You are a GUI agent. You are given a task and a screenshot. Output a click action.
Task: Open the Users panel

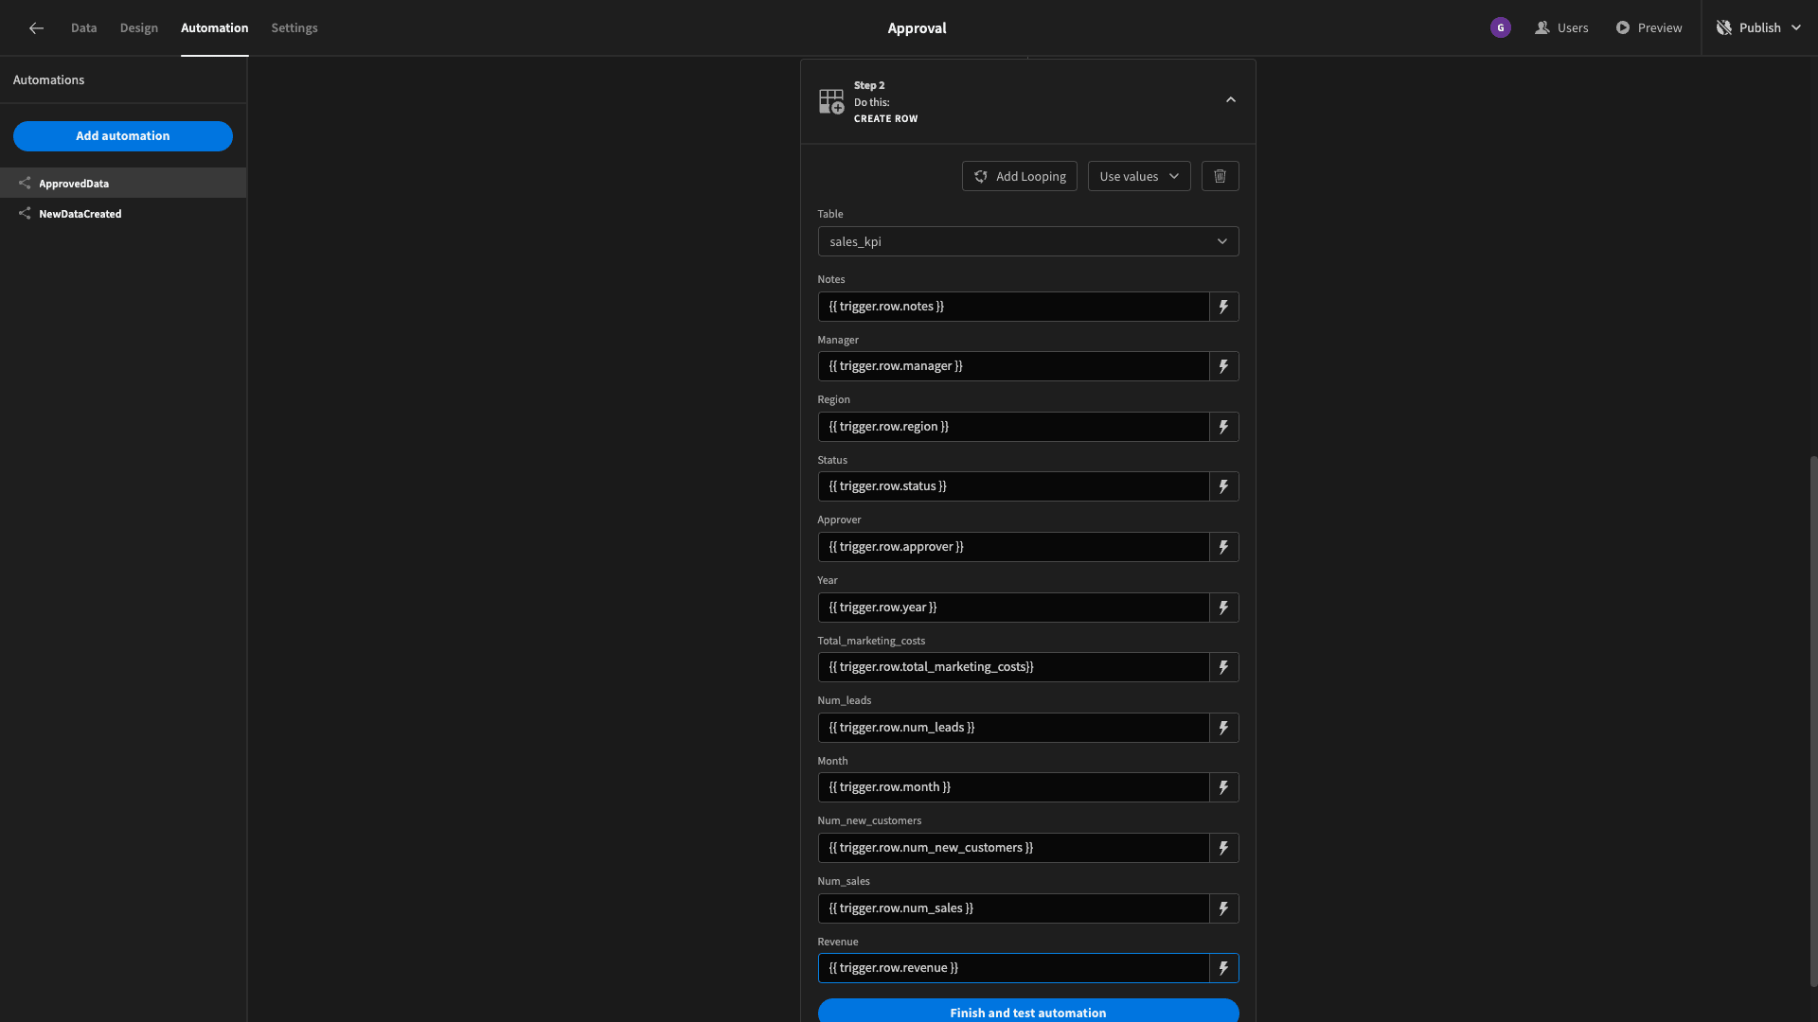(x=1561, y=28)
